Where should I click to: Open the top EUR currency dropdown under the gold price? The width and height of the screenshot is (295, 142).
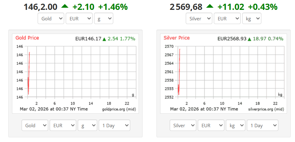tap(79, 18)
